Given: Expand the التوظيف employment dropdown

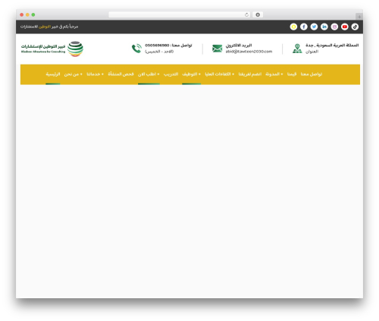Looking at the screenshot, I should click(x=191, y=74).
